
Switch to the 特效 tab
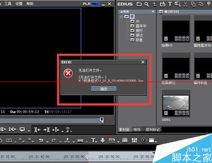[x=137, y=130]
